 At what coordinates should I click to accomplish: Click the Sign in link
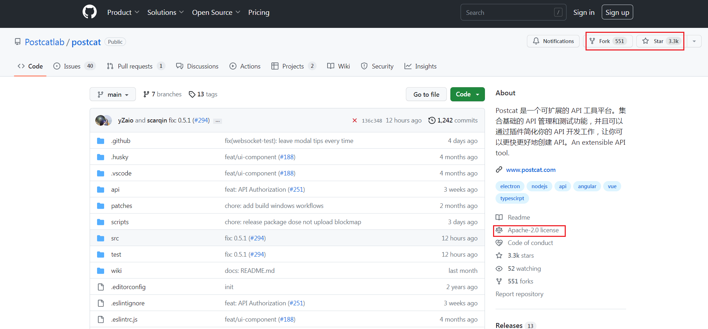[x=584, y=12]
